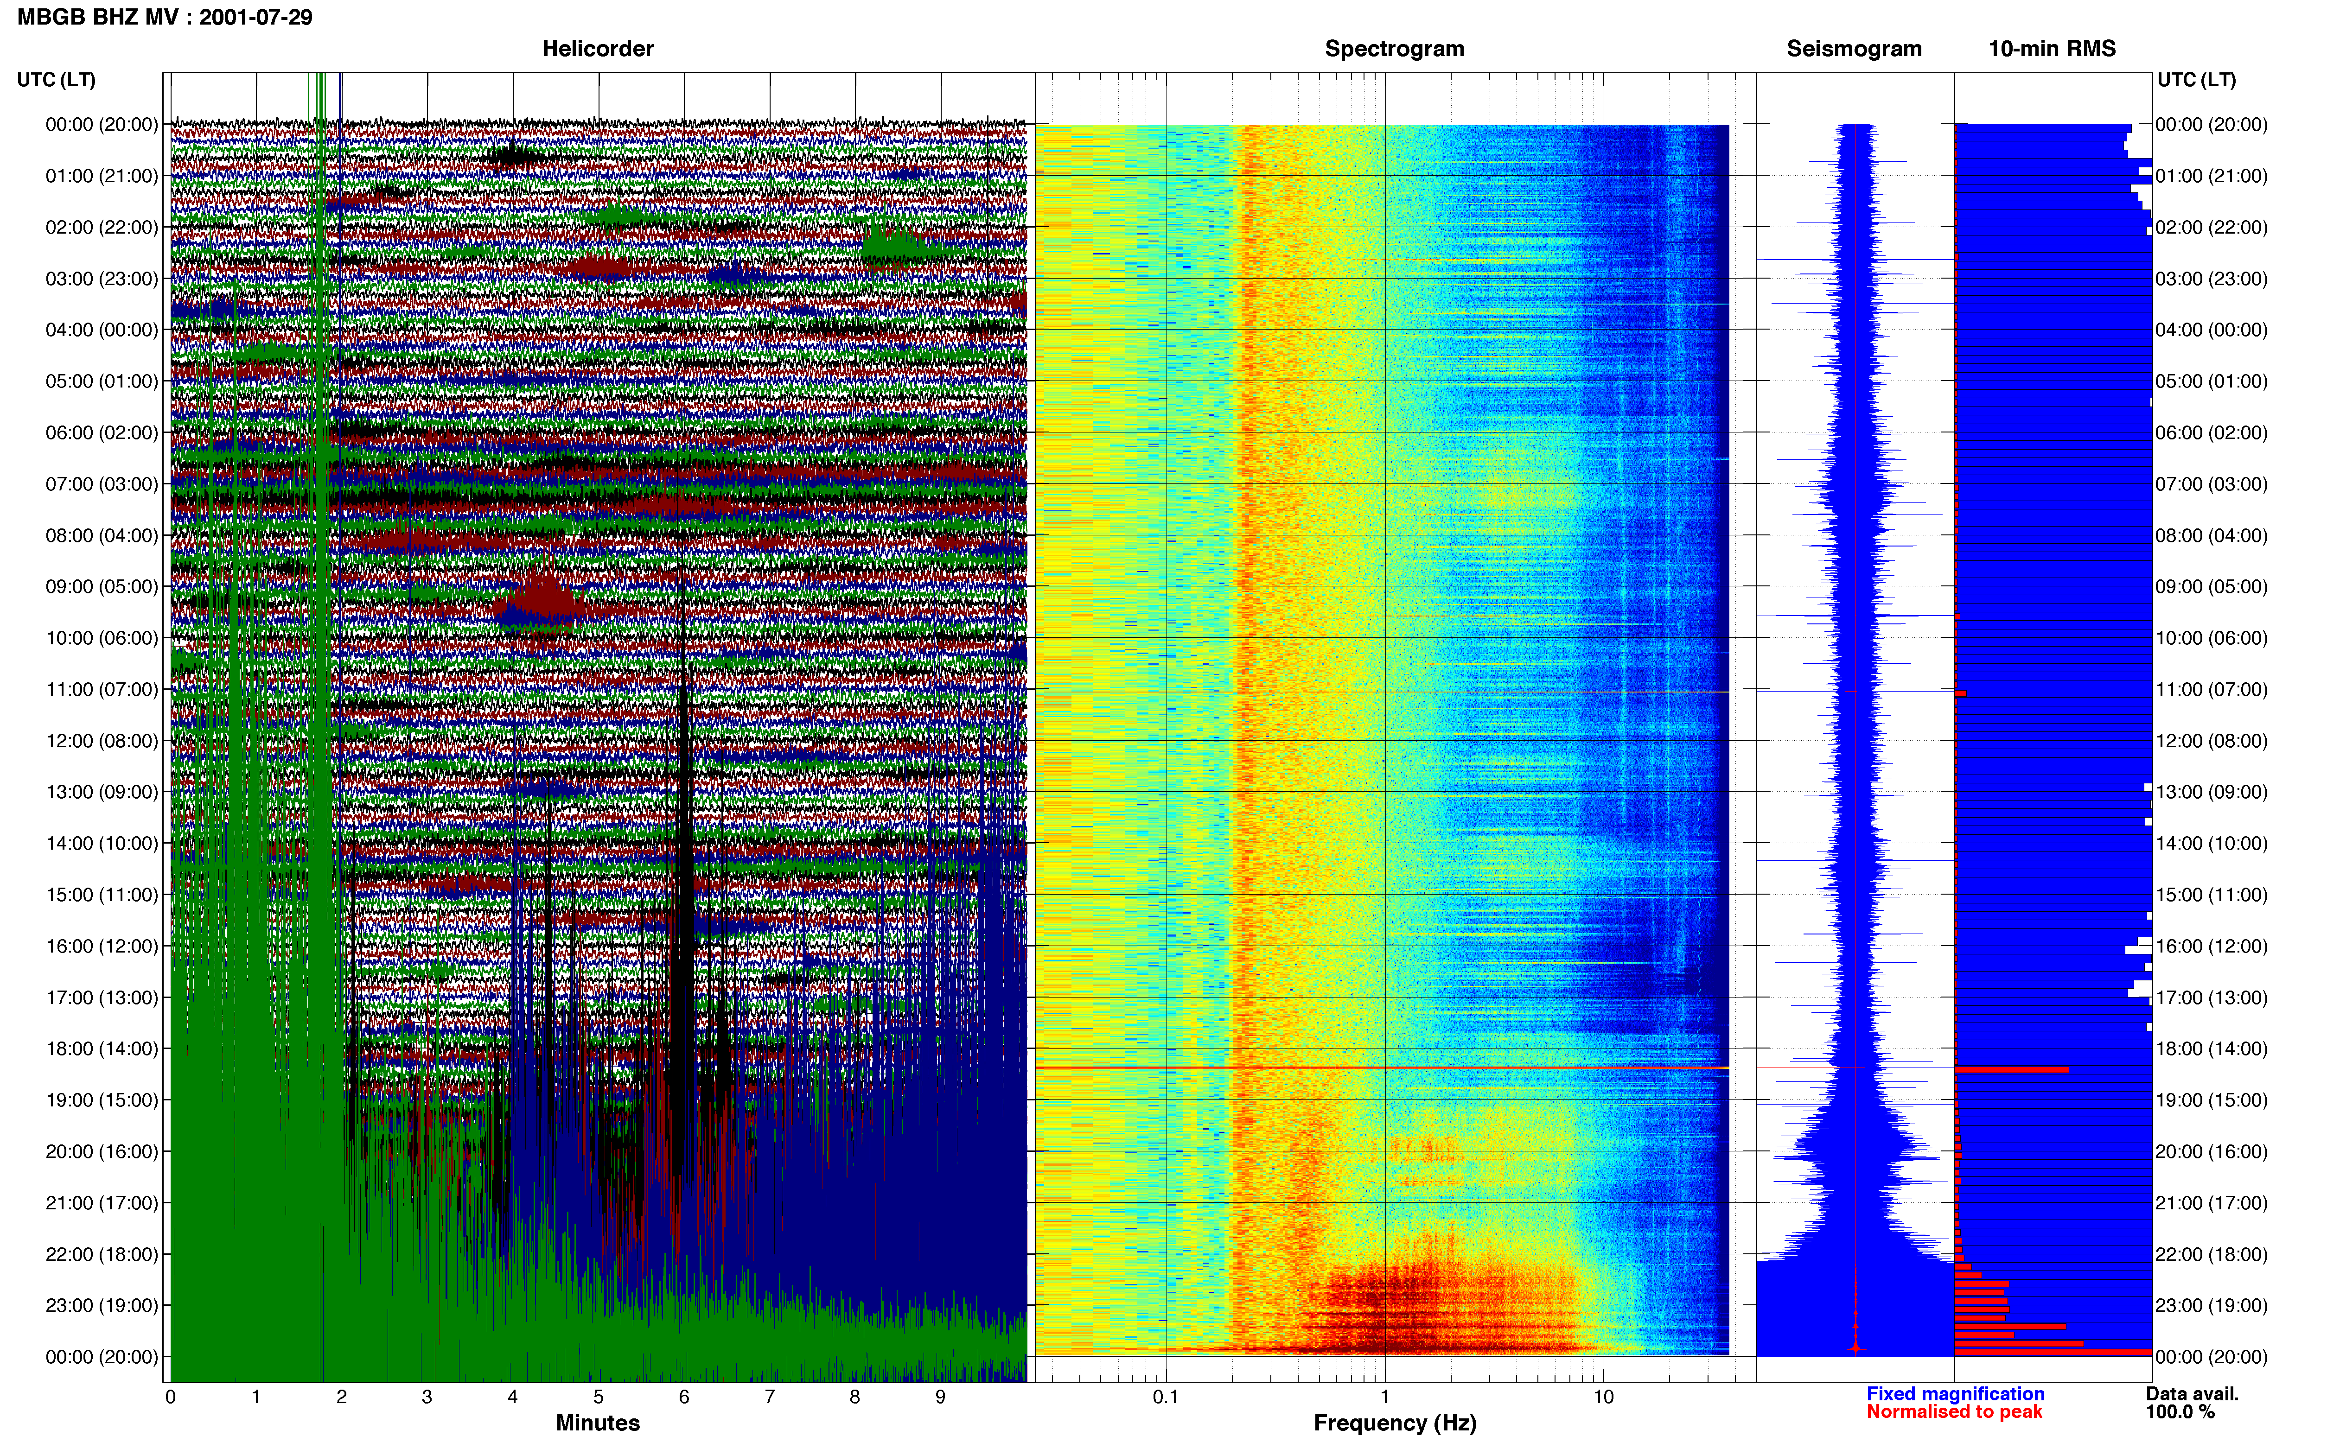
Task: Click the Fixed magnification legend text
Action: click(1956, 1394)
